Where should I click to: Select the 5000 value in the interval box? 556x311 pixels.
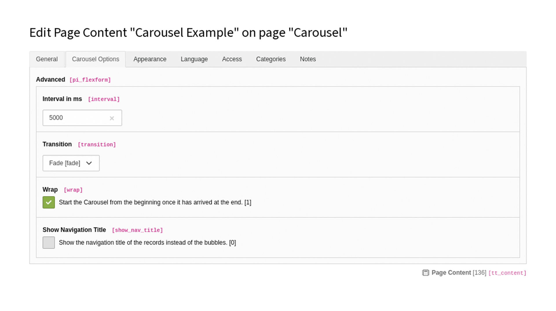56,118
